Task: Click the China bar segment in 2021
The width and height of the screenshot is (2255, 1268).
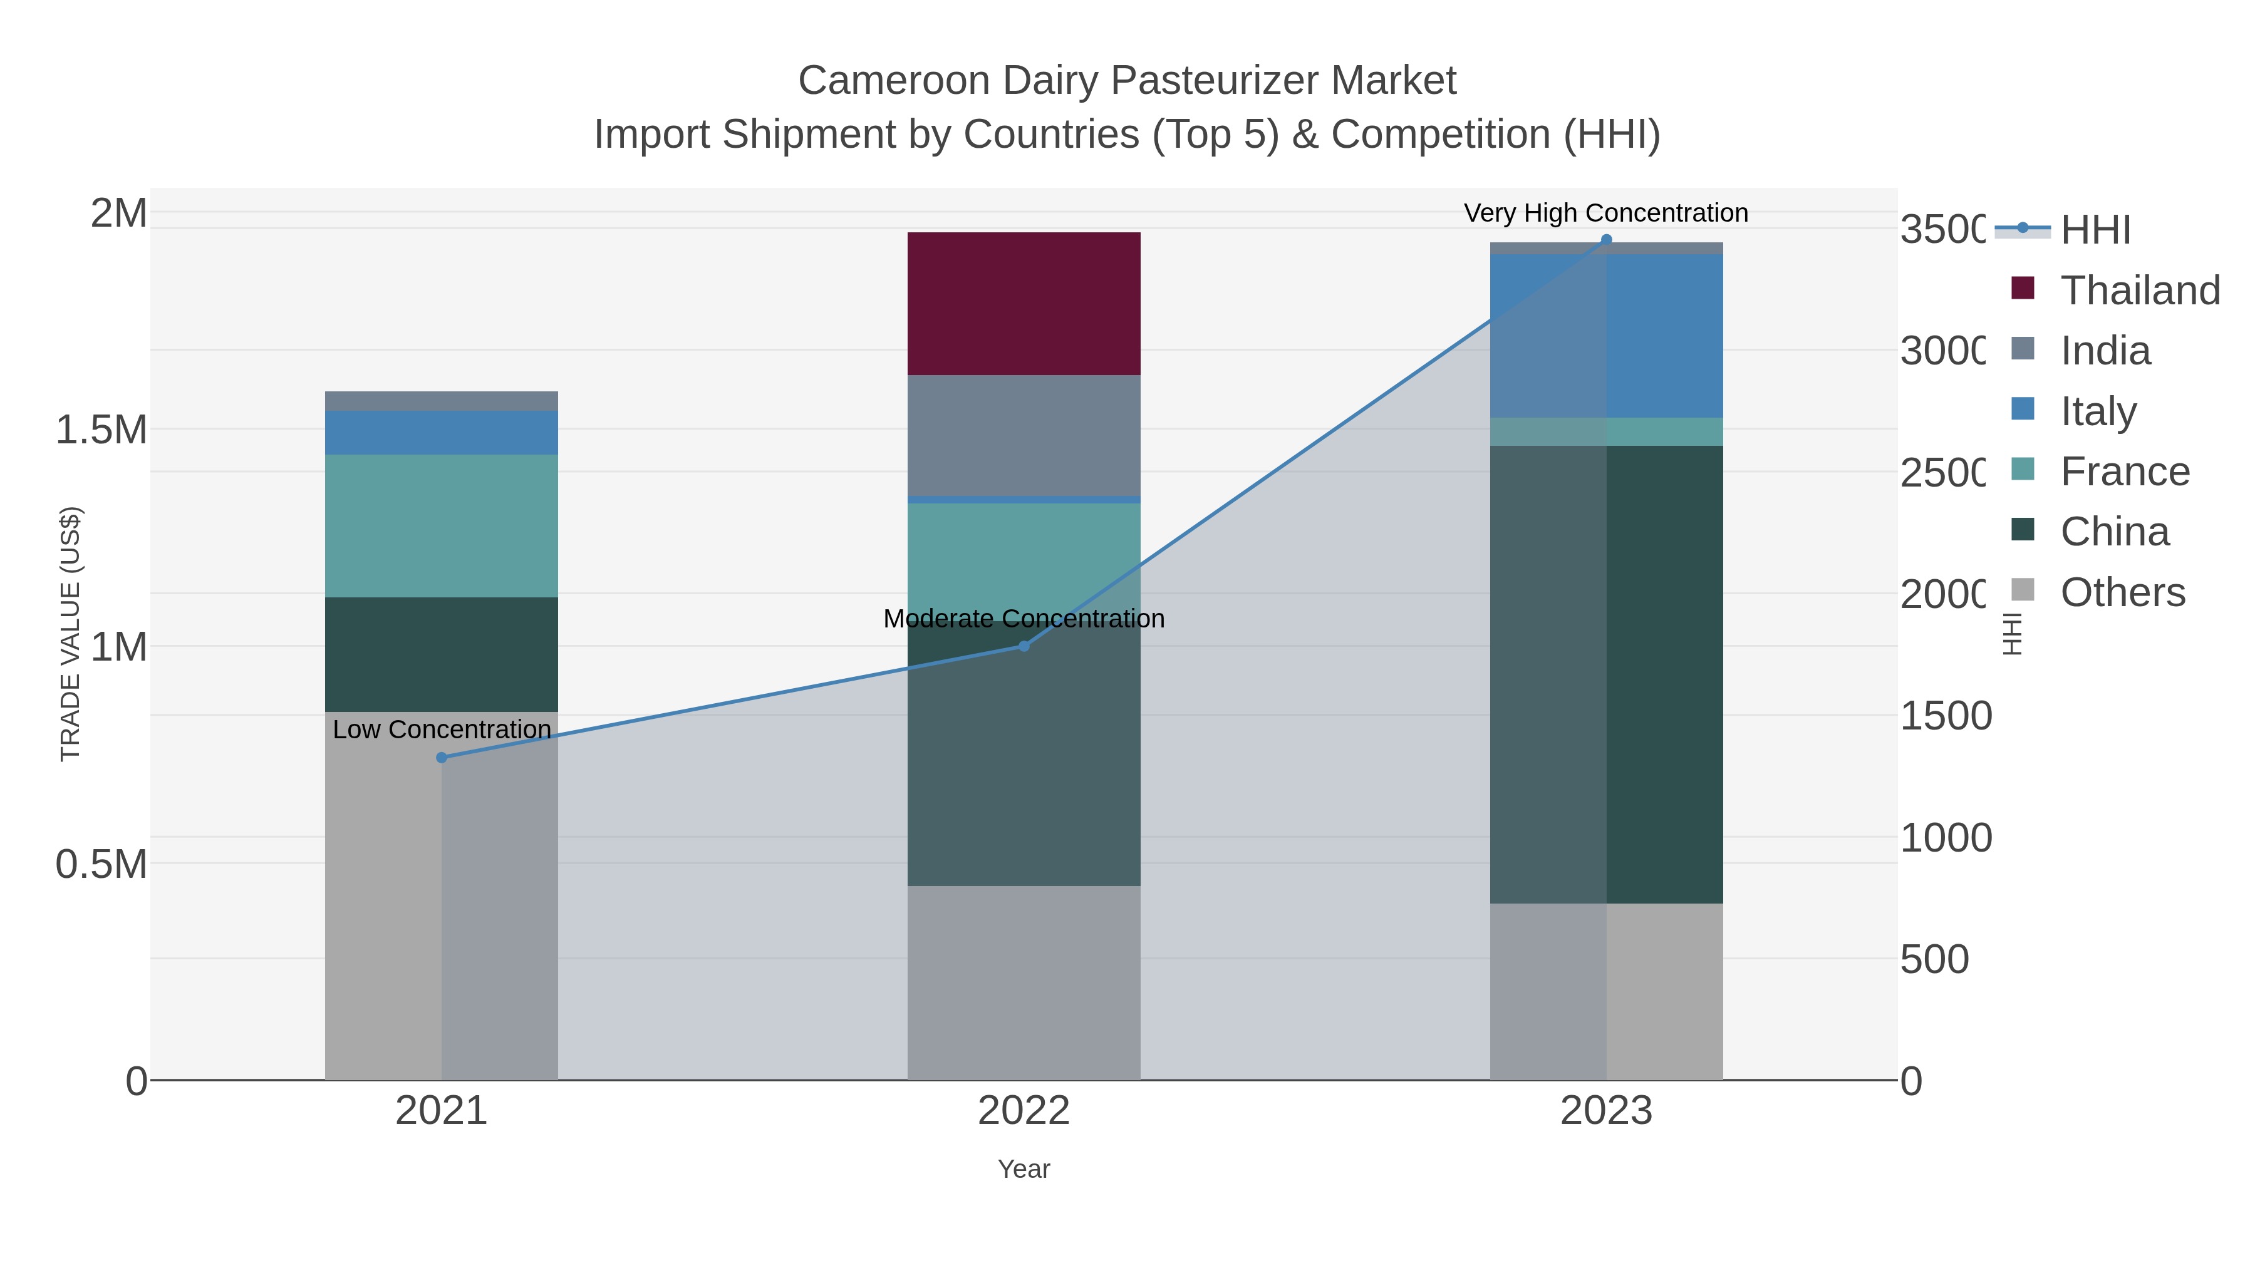Action: coord(441,654)
